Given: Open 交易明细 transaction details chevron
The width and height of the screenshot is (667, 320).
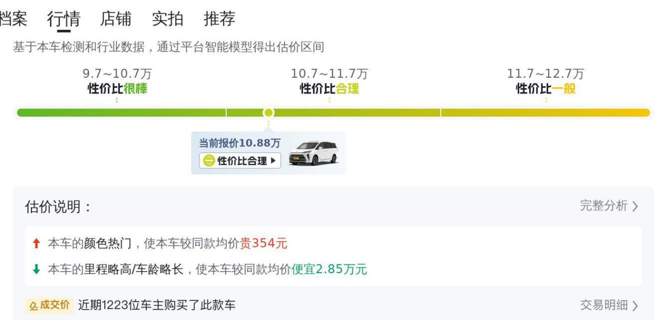Looking at the screenshot, I should pos(635,305).
